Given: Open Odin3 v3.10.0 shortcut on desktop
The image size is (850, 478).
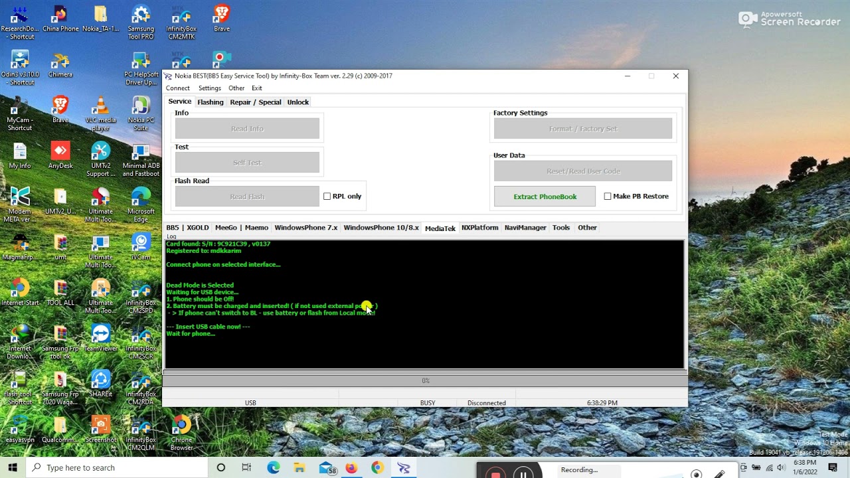Looking at the screenshot, I should (20, 68).
